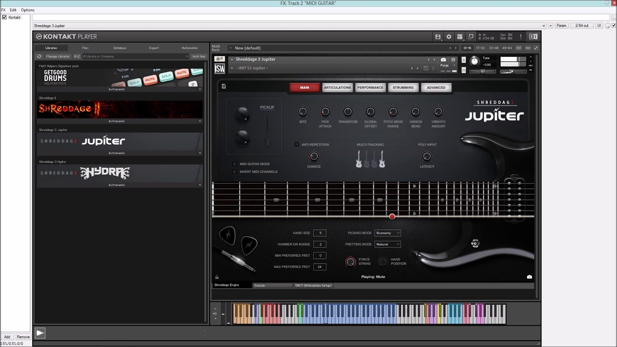
Task: Open the Fretting Mode dropdown
Action: point(388,244)
